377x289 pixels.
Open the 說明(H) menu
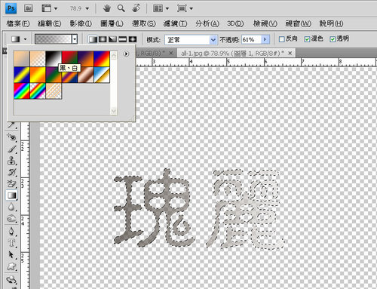[x=331, y=23]
